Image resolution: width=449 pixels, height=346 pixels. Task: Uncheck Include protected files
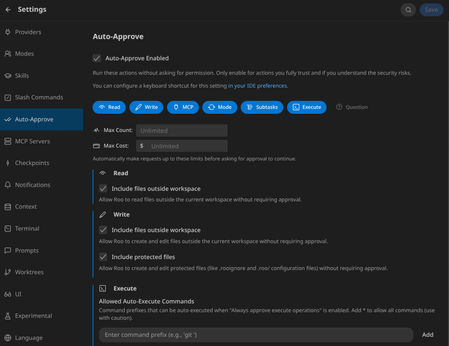click(103, 257)
